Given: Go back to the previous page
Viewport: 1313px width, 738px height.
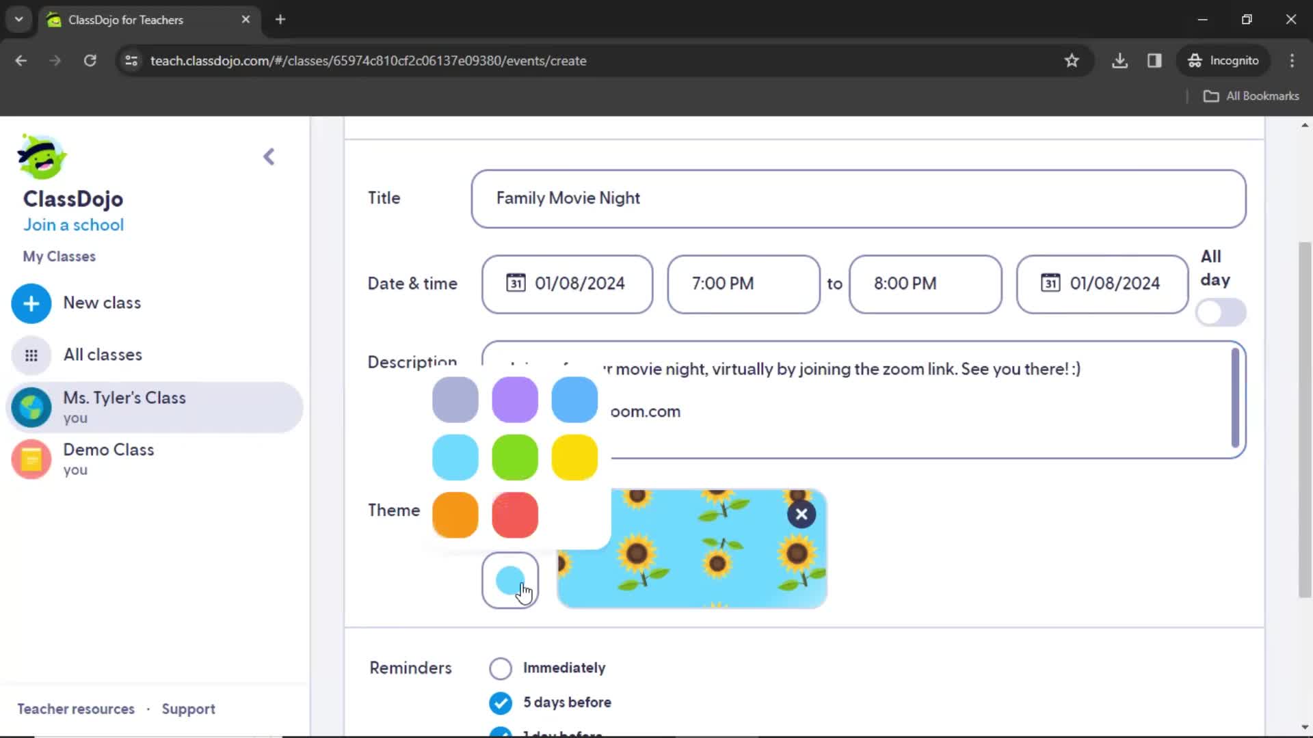Looking at the screenshot, I should pyautogui.click(x=21, y=61).
